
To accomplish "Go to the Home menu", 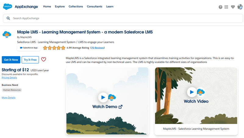I will point(47,6).
